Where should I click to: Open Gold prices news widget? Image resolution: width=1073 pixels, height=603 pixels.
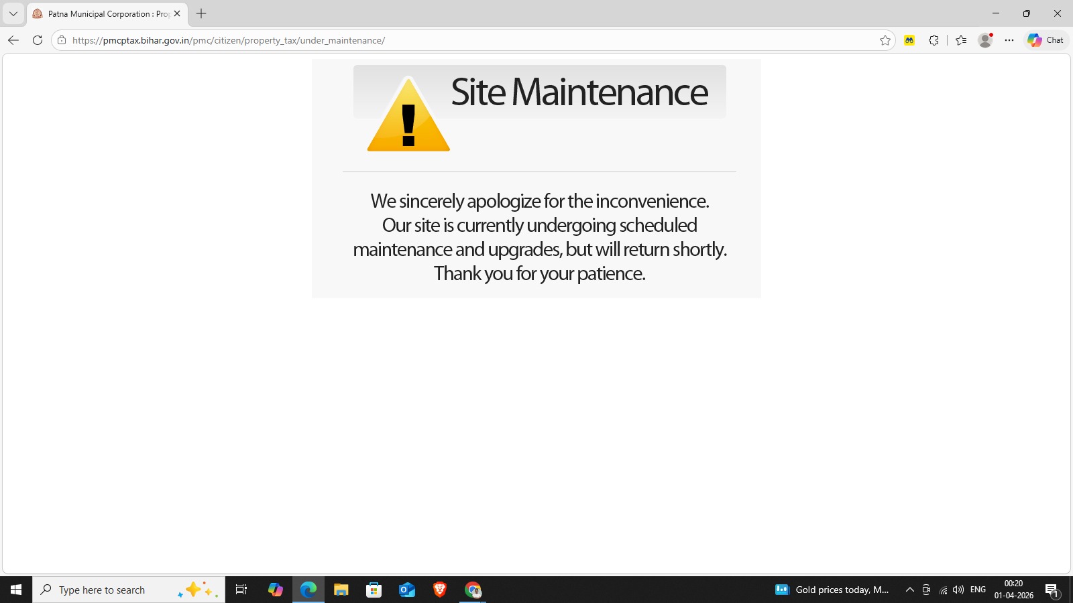pos(833,590)
